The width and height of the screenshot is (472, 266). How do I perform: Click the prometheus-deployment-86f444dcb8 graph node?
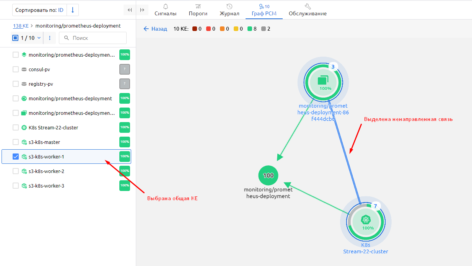(323, 81)
